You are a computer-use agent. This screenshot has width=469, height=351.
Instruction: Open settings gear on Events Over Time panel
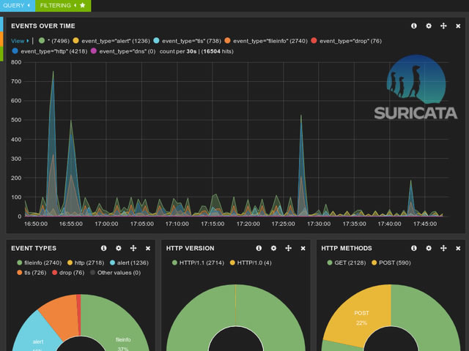click(x=429, y=26)
